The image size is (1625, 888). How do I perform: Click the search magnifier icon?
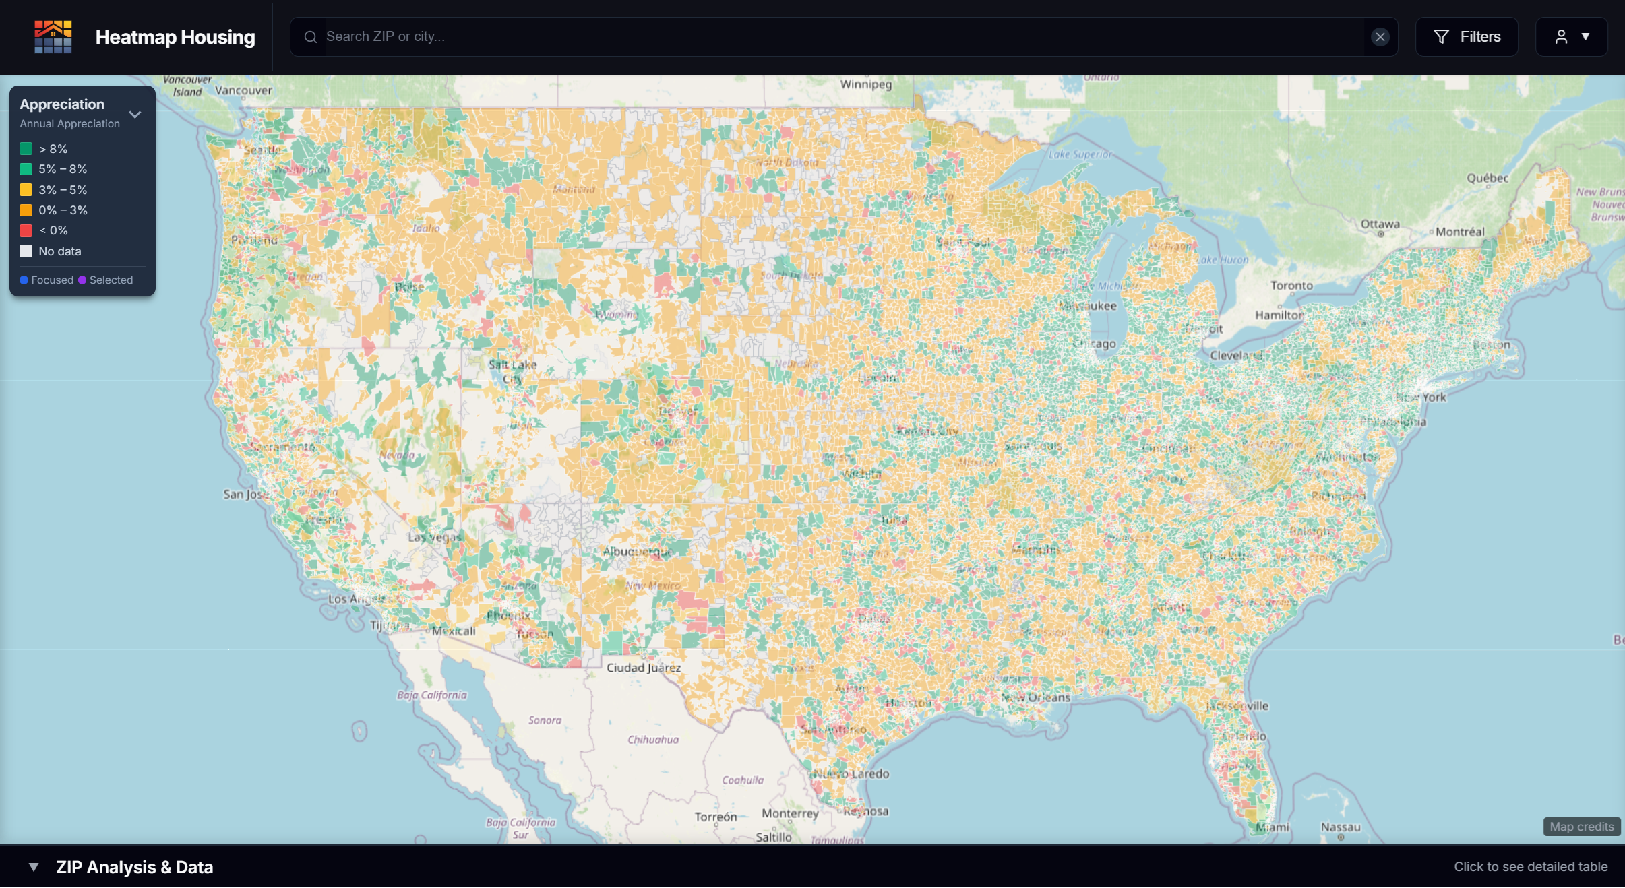tap(311, 36)
